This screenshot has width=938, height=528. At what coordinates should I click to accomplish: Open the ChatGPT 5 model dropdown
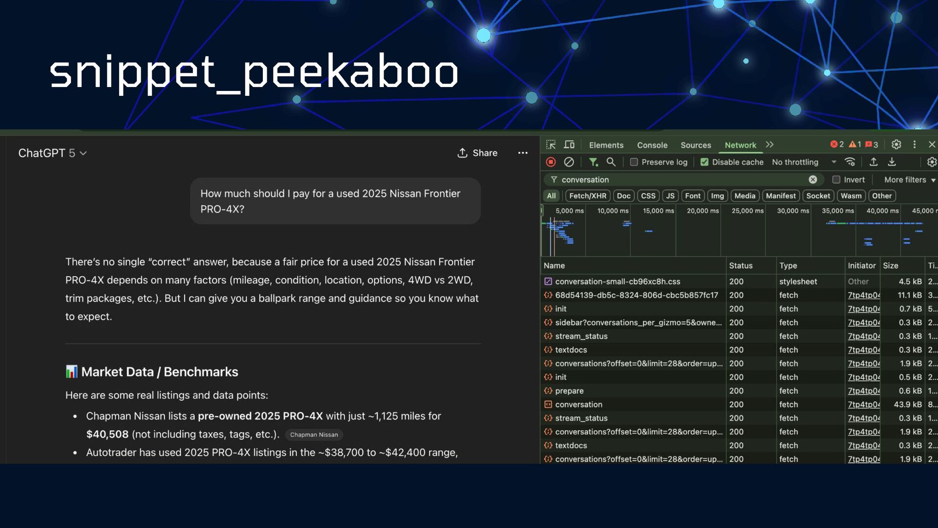coord(52,153)
